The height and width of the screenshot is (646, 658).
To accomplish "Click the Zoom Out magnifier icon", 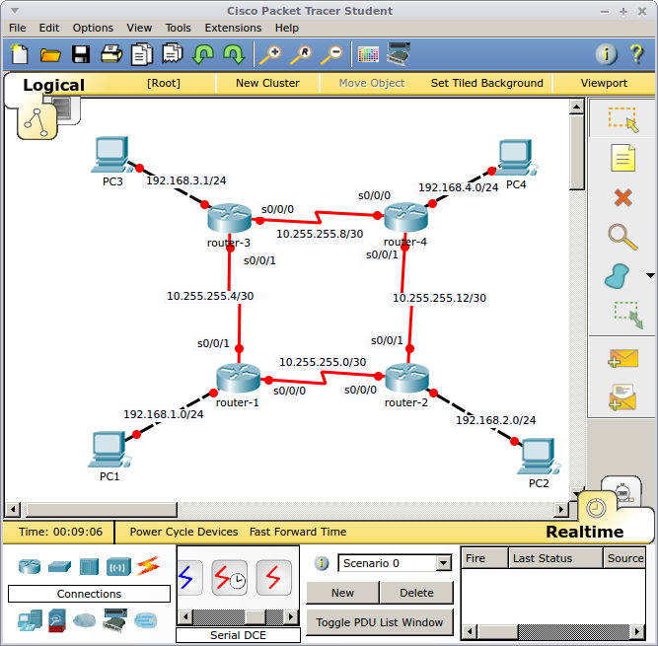I will point(331,55).
